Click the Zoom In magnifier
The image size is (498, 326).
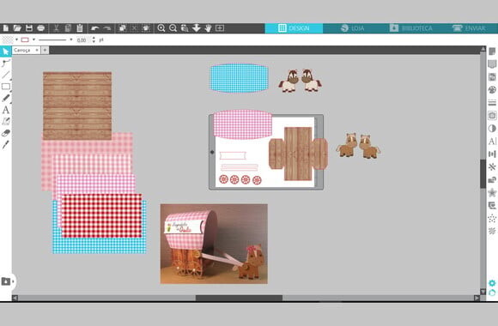click(x=161, y=28)
